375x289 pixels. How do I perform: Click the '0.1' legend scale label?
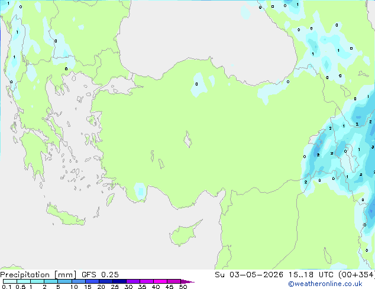coord(7,287)
